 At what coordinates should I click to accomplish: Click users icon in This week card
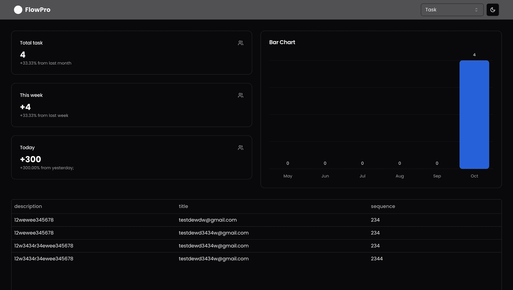coord(240,95)
